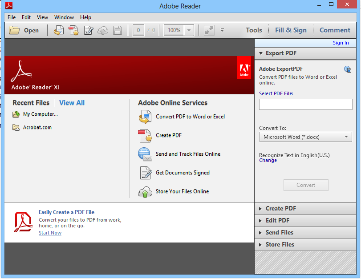
Task: Click Store Your Files Online text
Action: point(183,191)
